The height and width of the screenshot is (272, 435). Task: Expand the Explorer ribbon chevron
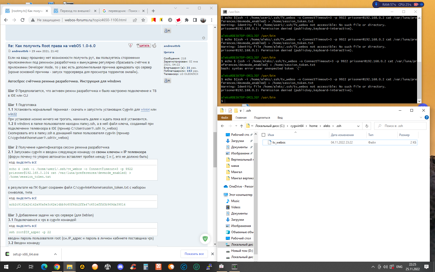(x=421, y=117)
